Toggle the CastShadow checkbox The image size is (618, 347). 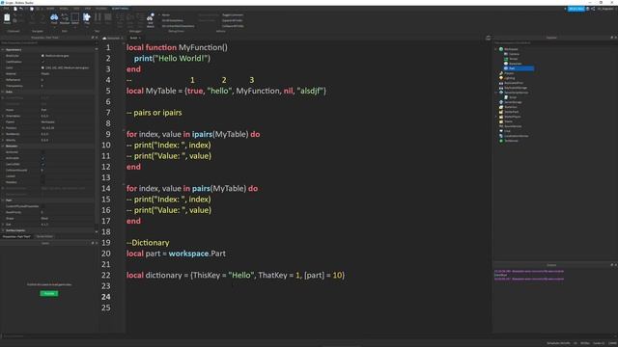[42, 62]
